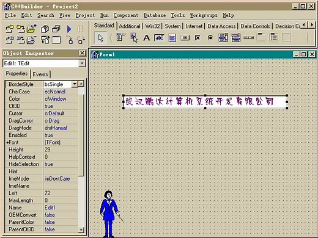Click the Save Project toolbar icon
Image resolution: width=318 pixels, height=238 pixels.
(20, 29)
